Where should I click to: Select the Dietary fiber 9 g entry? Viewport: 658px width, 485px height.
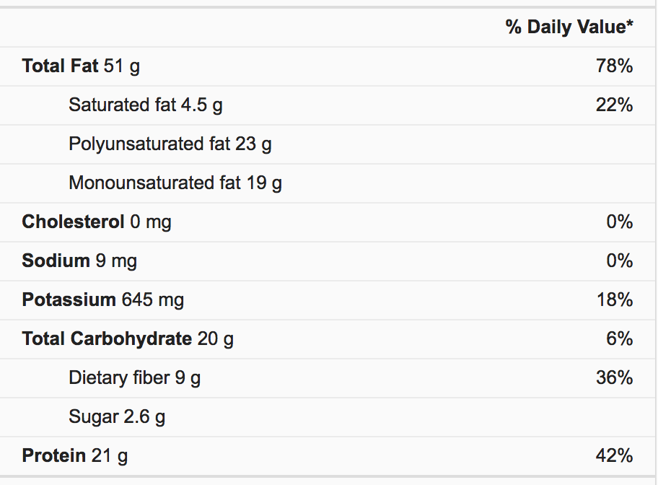(134, 378)
